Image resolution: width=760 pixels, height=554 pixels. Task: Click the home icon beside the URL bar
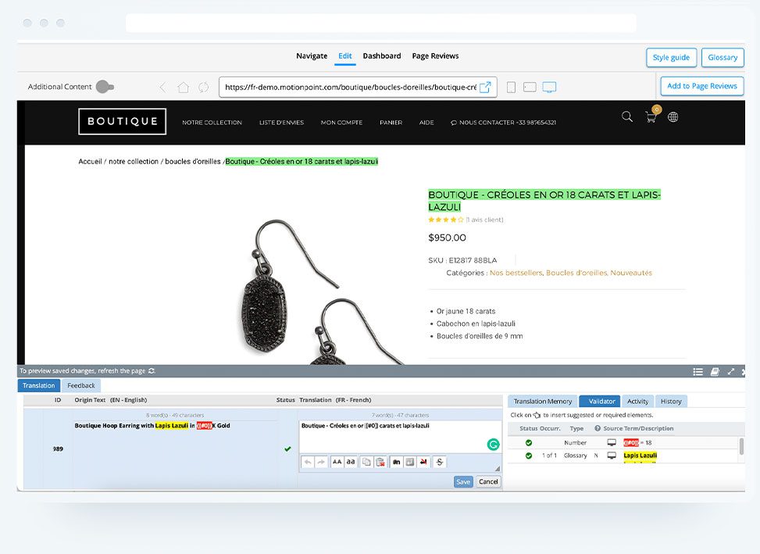coord(184,88)
